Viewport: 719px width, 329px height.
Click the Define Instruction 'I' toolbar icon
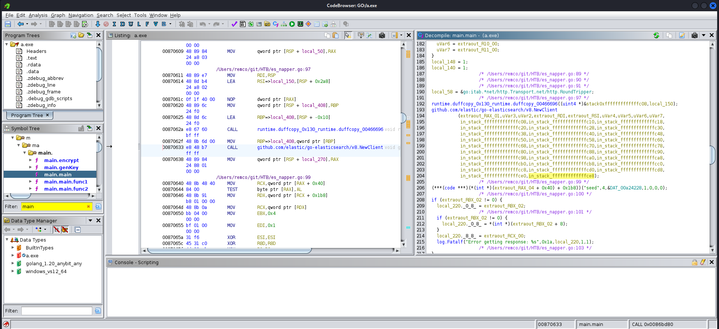[114, 24]
